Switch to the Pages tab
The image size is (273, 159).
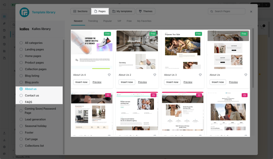pyautogui.click(x=100, y=11)
